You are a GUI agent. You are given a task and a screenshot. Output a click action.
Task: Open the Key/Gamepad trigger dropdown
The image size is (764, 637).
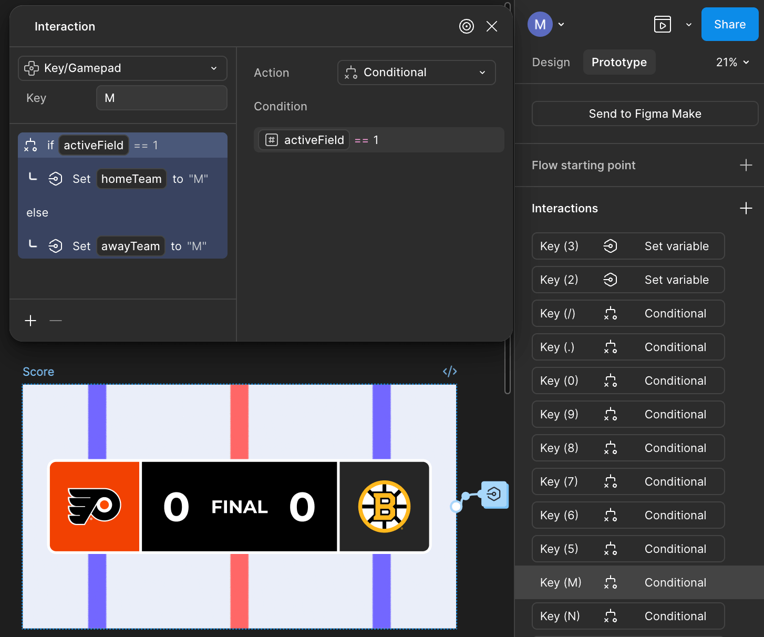click(122, 68)
